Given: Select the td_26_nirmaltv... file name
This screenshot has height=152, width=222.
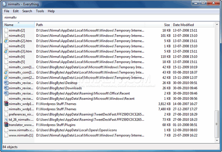Looking at the screenshot, I should (21, 120).
